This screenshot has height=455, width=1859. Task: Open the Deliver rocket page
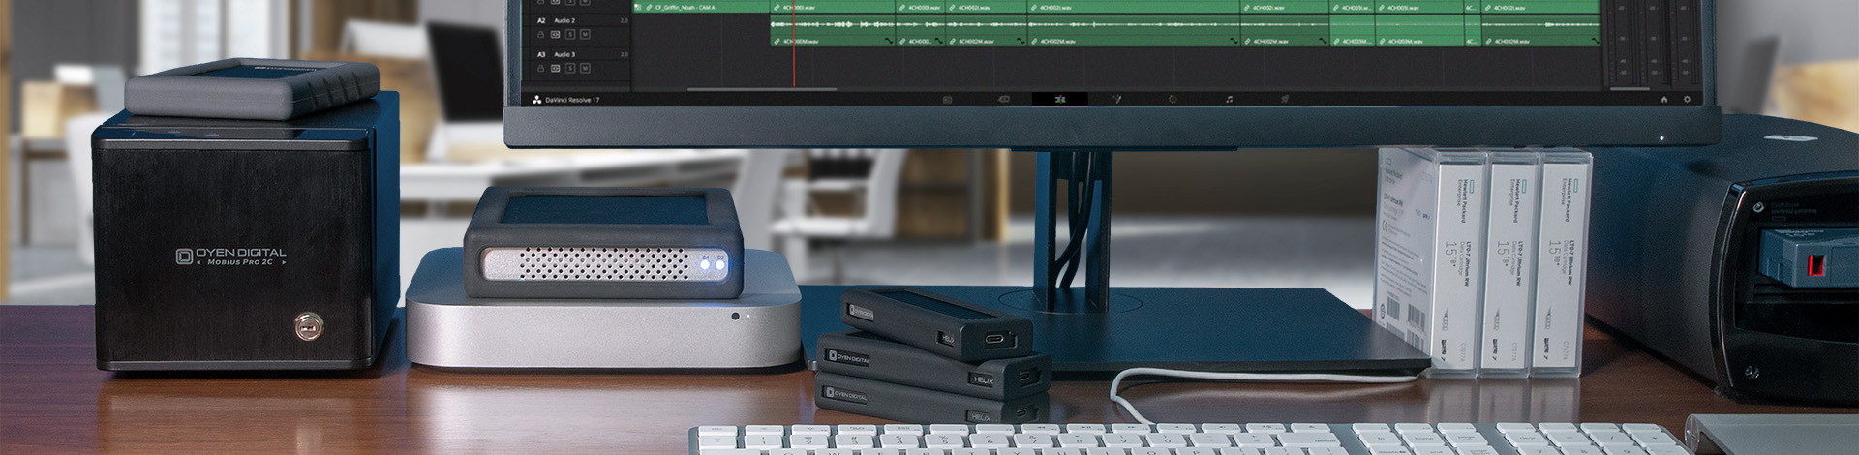[x=1285, y=99]
